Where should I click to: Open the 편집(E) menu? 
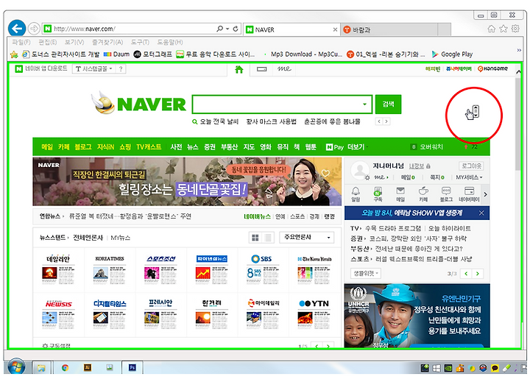(x=47, y=42)
